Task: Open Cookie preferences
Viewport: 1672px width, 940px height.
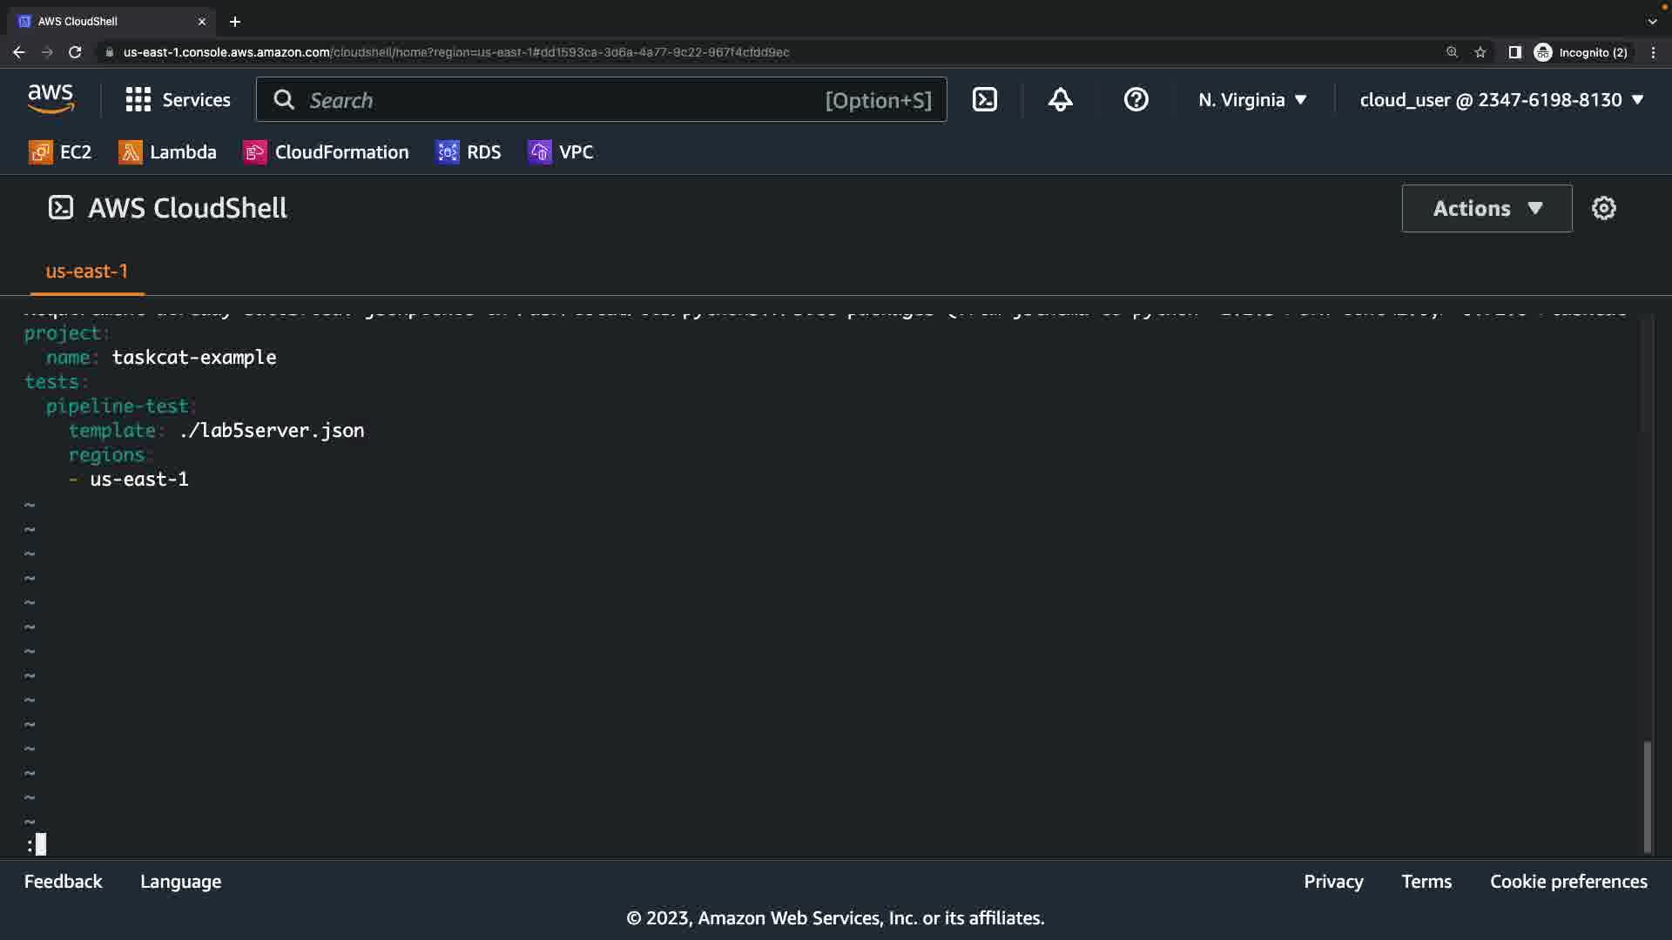Action: pyautogui.click(x=1567, y=882)
